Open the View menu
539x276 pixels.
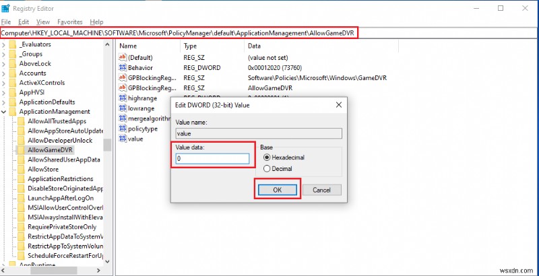pos(43,22)
